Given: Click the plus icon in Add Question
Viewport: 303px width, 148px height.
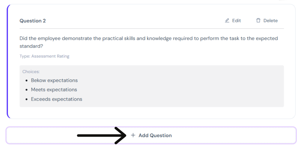Looking at the screenshot, I should tap(133, 135).
